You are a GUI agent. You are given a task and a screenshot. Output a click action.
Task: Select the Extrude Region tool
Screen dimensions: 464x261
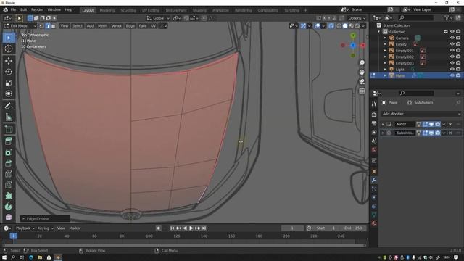tap(9, 141)
